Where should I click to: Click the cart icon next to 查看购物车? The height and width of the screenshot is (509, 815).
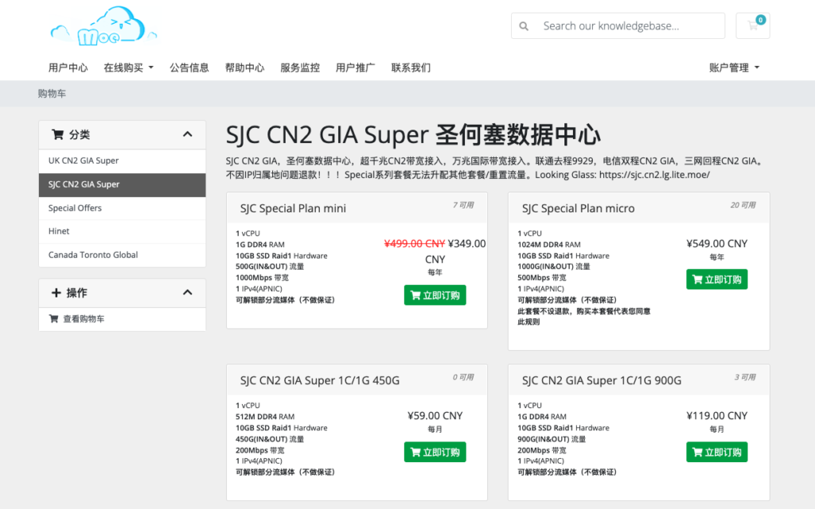pos(53,319)
